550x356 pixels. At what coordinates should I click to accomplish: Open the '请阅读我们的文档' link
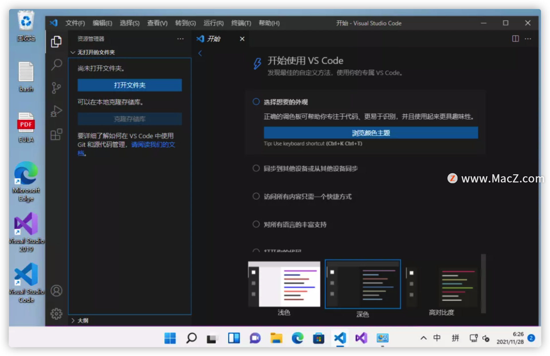tap(153, 144)
